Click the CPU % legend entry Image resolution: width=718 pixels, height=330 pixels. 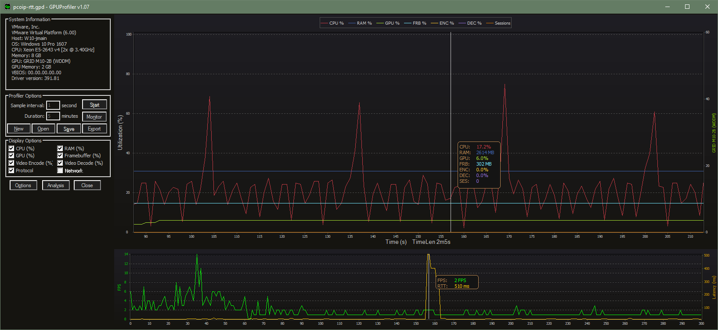point(332,23)
